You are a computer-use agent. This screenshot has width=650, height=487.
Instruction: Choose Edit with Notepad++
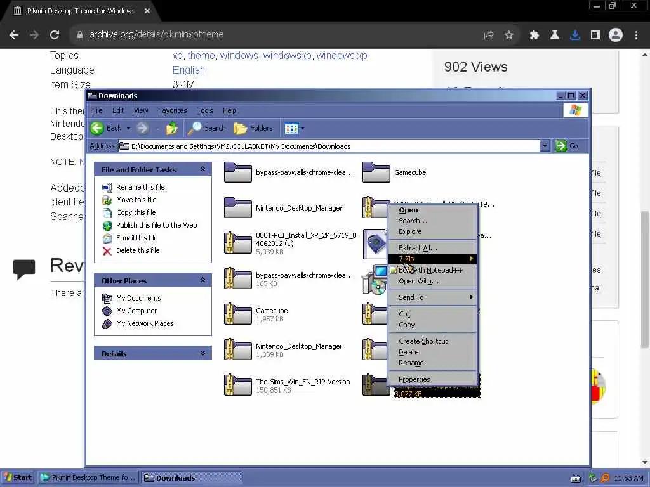(432, 270)
